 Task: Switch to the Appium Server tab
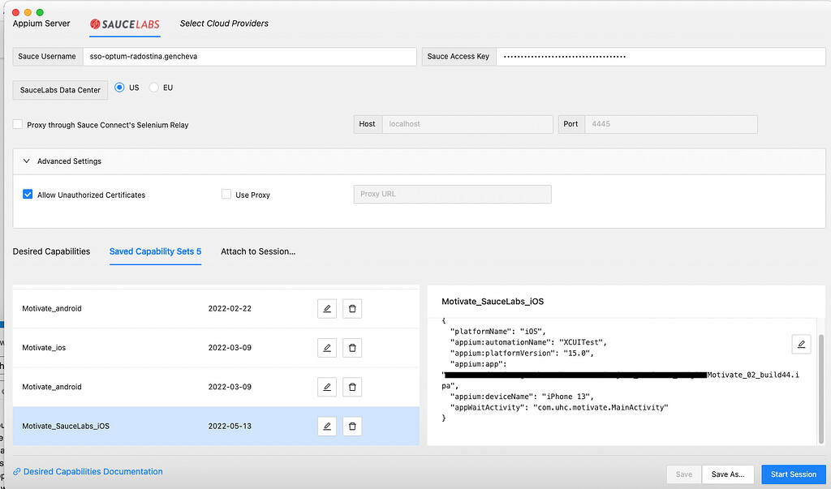click(41, 24)
